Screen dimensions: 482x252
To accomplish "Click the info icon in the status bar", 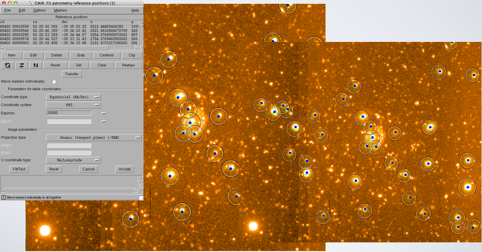I will point(3,198).
